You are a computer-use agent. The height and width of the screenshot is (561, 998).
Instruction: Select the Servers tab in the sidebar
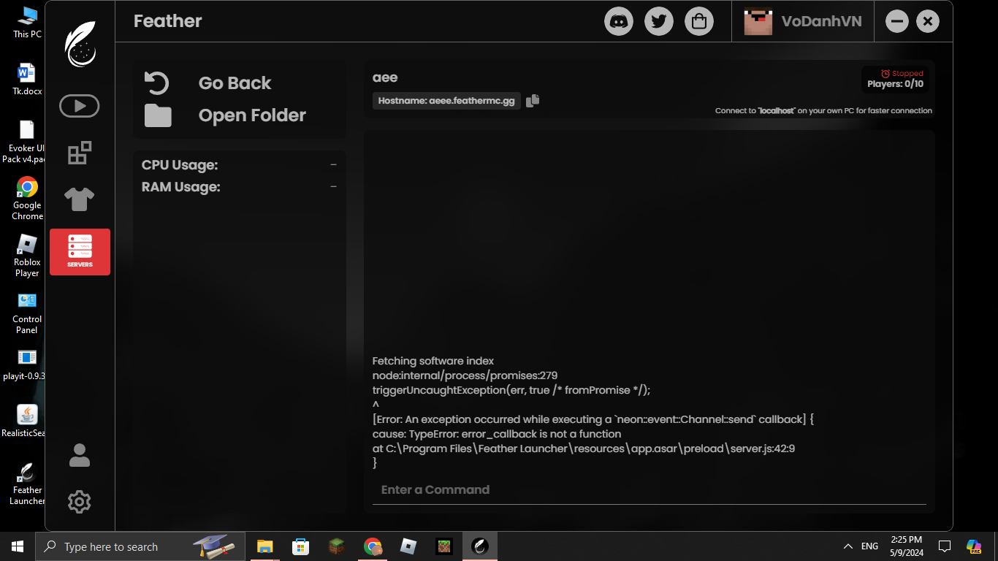point(80,252)
